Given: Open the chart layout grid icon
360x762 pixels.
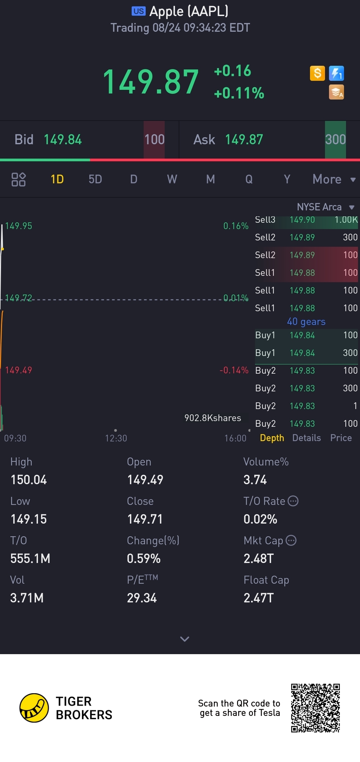Looking at the screenshot, I should pyautogui.click(x=19, y=179).
